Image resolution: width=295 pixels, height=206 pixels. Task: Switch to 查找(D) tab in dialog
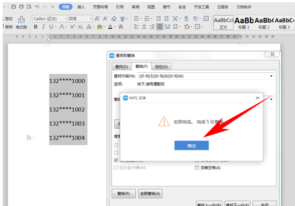(122, 67)
